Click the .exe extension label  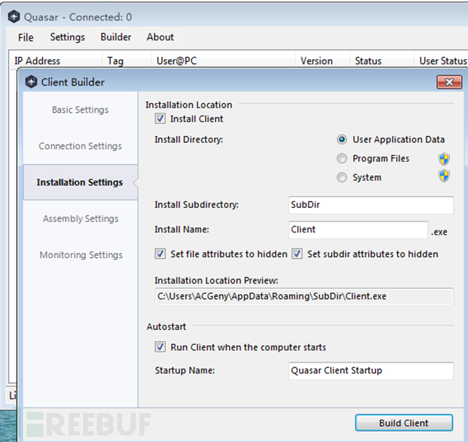[x=439, y=232]
